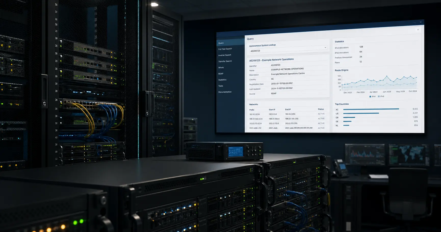Close the query panel with the inner X
This screenshot has height=232, width=441.
[418, 30]
